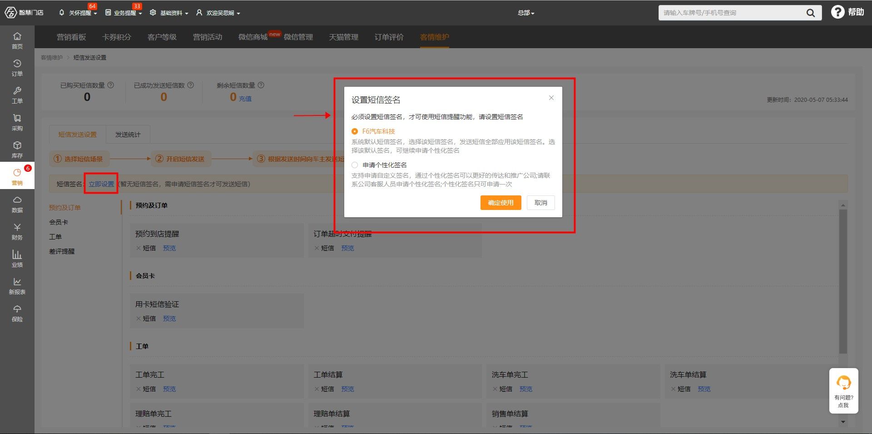Click the 确定使用 button
Image resolution: width=872 pixels, height=434 pixels.
pyautogui.click(x=500, y=203)
